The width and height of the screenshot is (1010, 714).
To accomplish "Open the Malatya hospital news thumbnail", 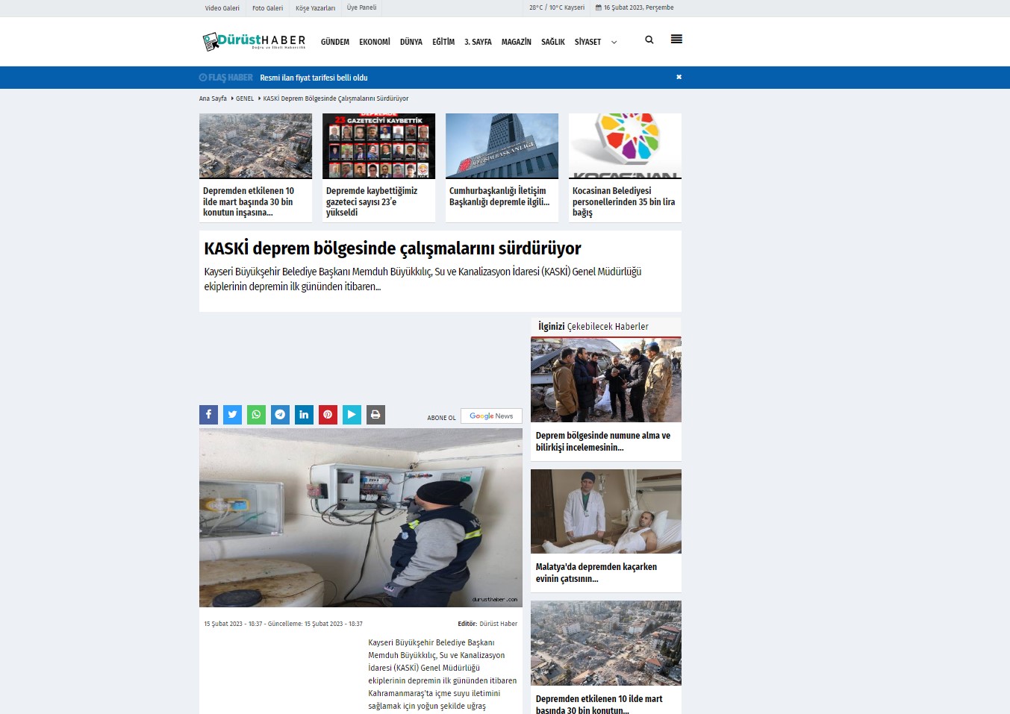I will 605,512.
